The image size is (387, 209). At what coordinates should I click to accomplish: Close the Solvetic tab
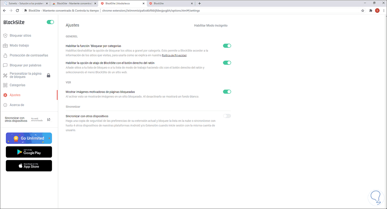[x=46, y=3]
